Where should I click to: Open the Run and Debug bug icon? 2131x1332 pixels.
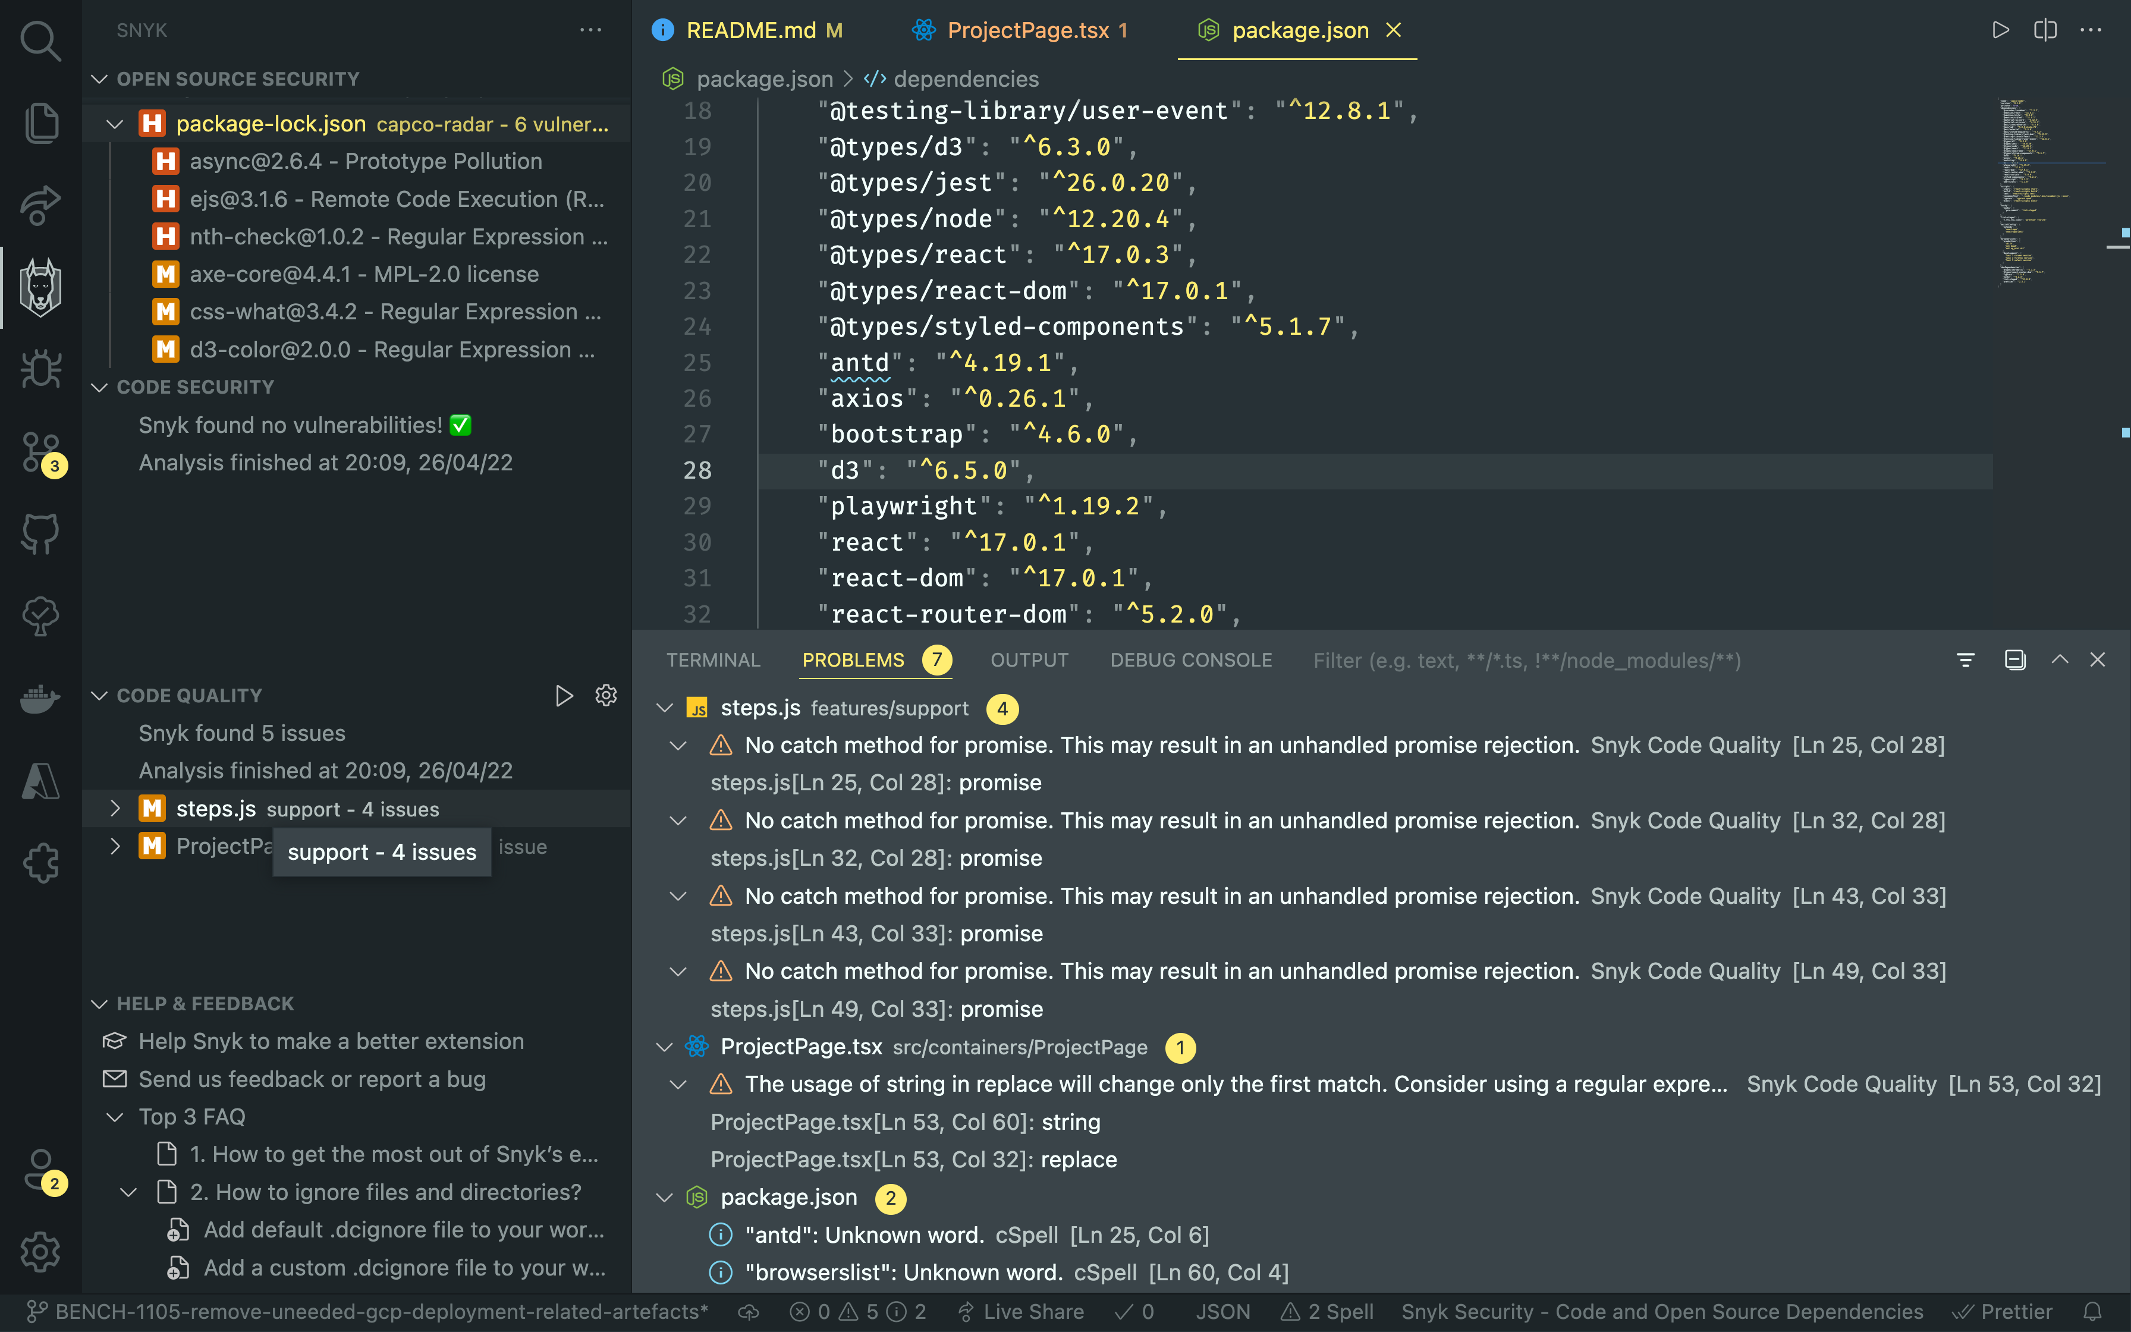pos(40,368)
